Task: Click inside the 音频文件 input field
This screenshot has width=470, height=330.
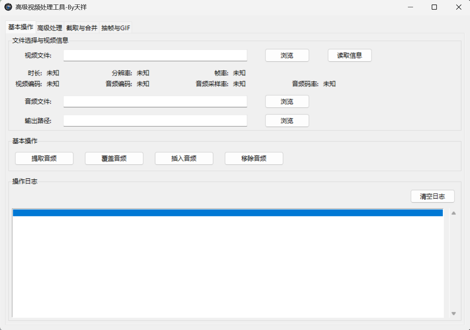Action: point(155,101)
